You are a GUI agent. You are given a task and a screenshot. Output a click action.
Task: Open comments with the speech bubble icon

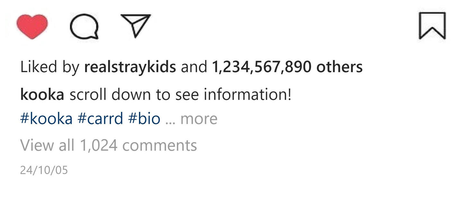pos(84,27)
